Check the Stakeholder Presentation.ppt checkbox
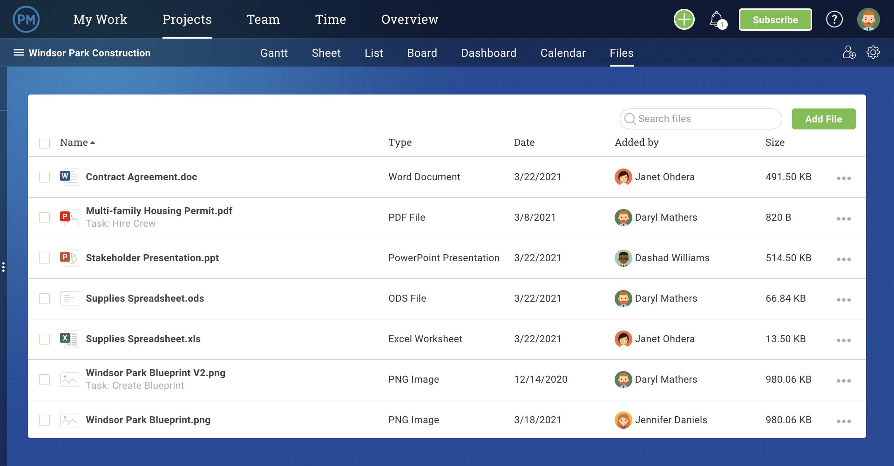Viewport: 894px width, 466px height. coord(44,258)
